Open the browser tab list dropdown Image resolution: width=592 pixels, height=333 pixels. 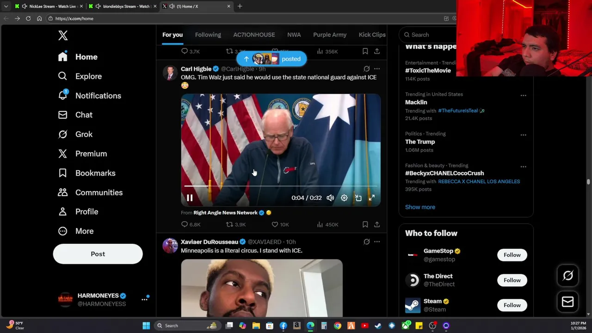[x=6, y=6]
